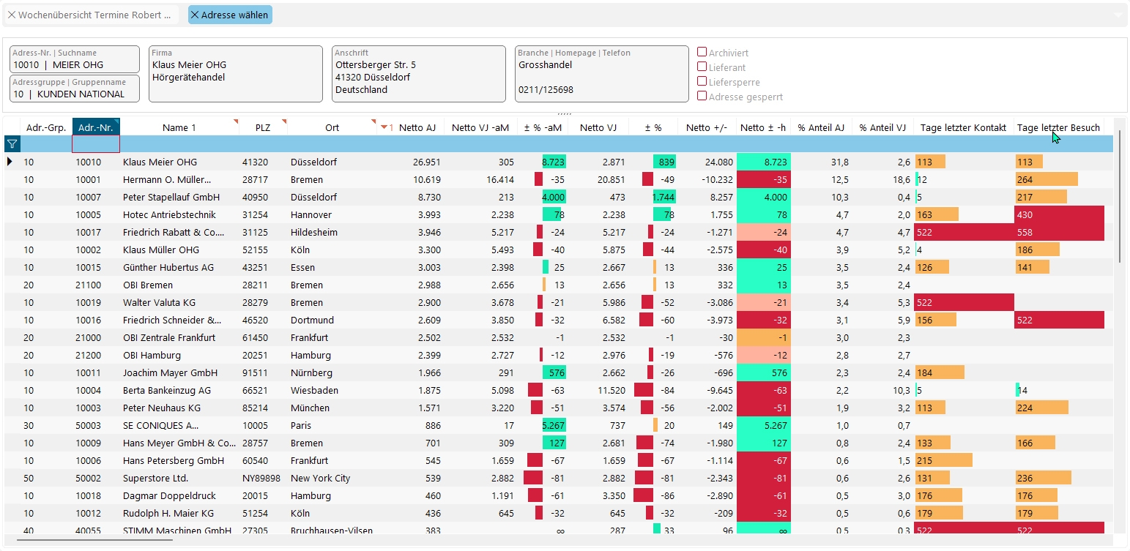This screenshot has height=551, width=1130.
Task: Toggle the Archiviert checkbox
Action: point(702,53)
